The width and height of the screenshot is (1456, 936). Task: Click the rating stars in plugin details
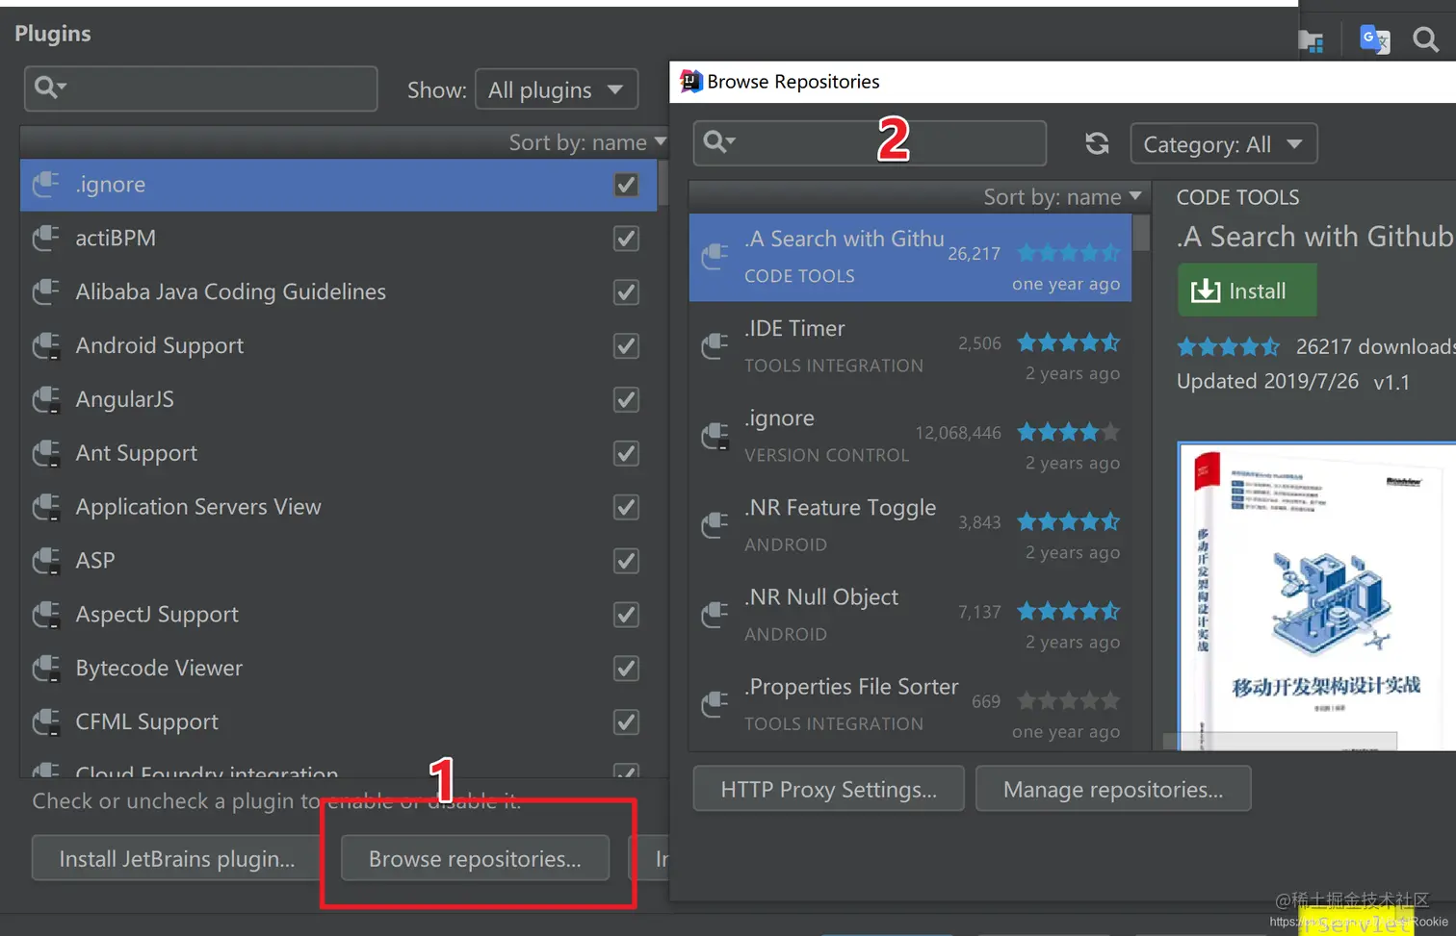pos(1228,346)
